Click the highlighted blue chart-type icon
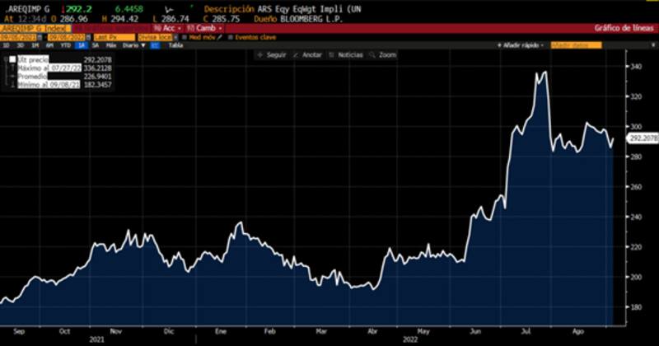Viewport: 659px width, 346px height. pos(154,46)
